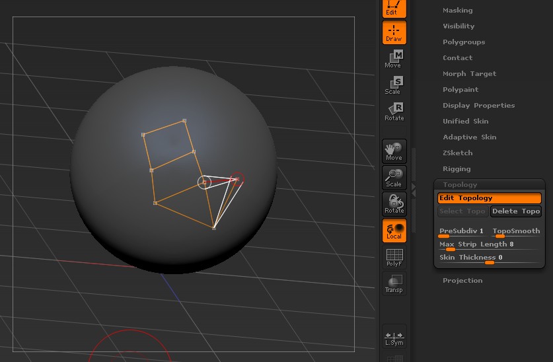Select the Scale (S) transform tool
The image size is (553, 362).
click(x=394, y=85)
